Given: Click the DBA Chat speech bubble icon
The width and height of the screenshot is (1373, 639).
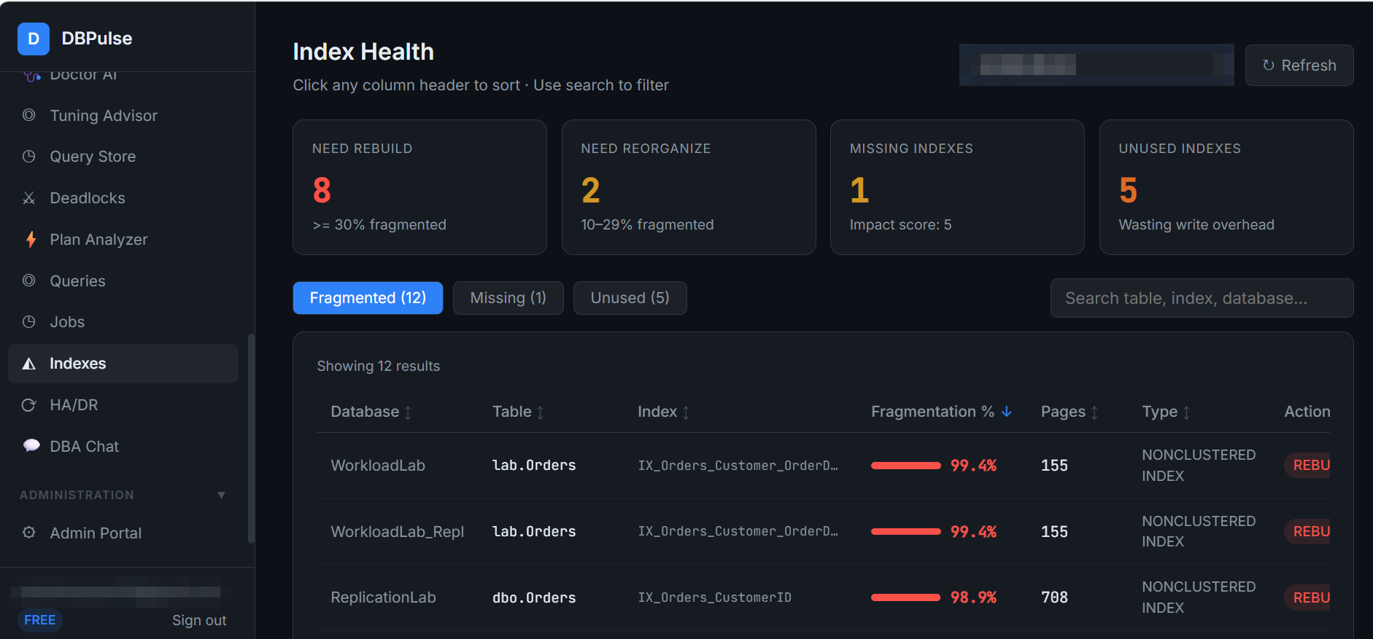Looking at the screenshot, I should click(31, 445).
